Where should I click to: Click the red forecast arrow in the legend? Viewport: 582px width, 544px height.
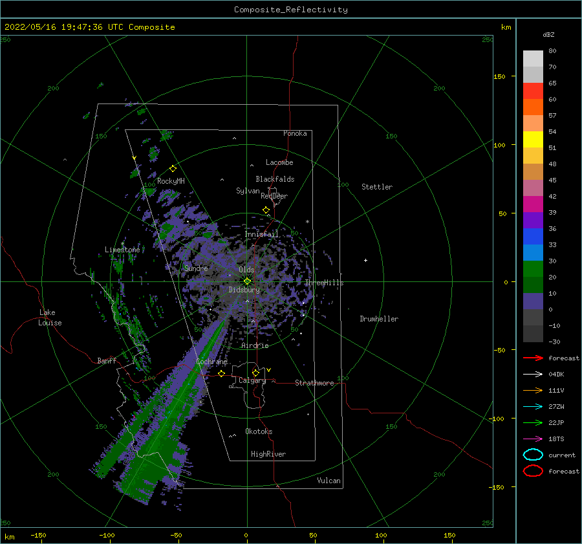533,358
